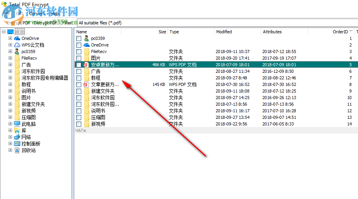Expand the 此电脑 tree node
Viewport: 358px width, 199px height.
coord(10,124)
